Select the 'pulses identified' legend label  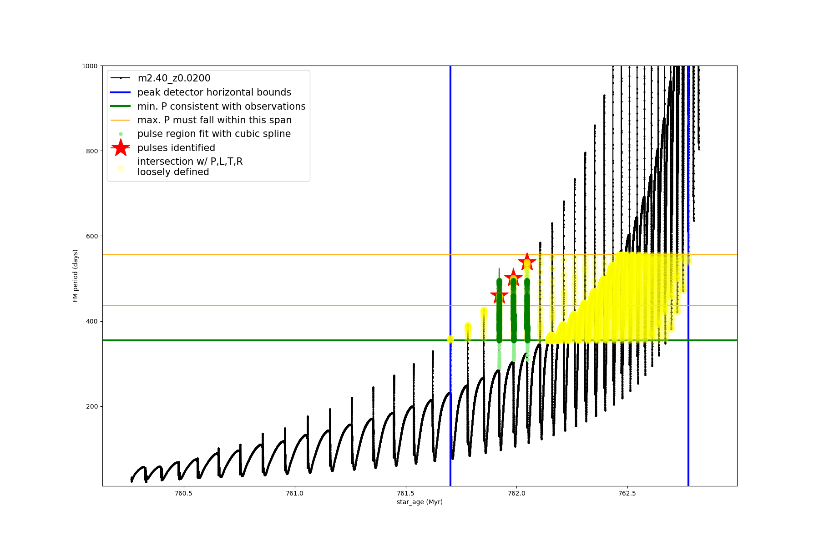point(176,148)
